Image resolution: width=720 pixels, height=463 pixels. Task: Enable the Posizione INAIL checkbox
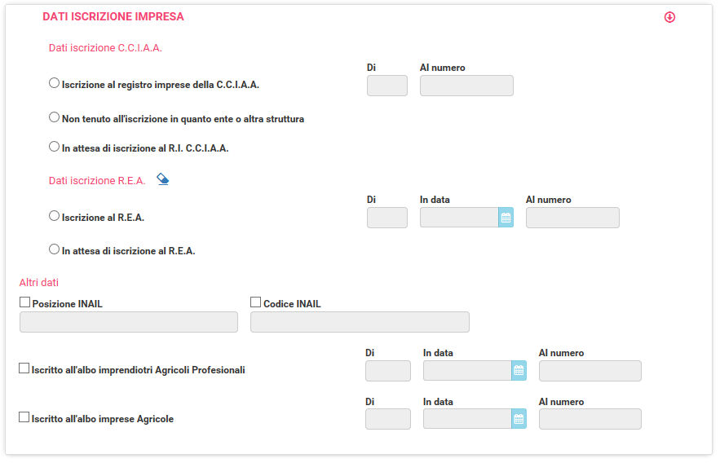(x=24, y=302)
